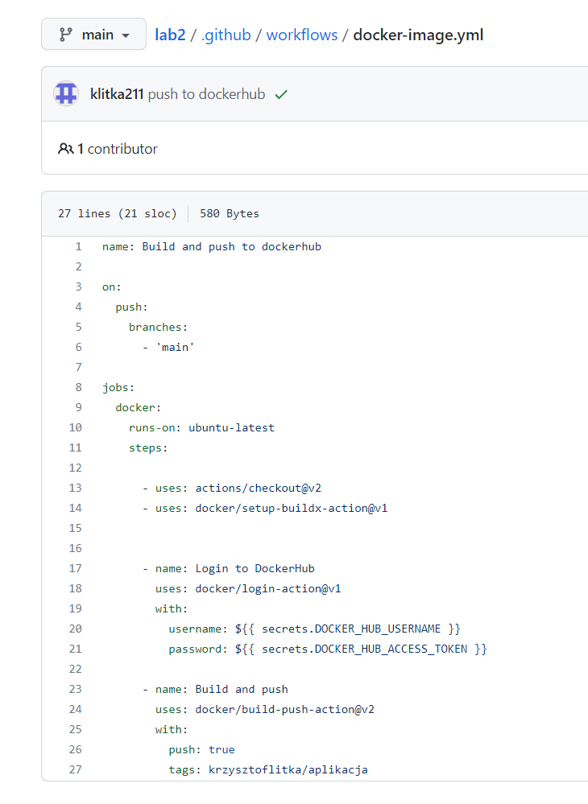Click the 27 lines (21 sloc) info
Viewport: 588px width, 804px height.
(x=118, y=214)
